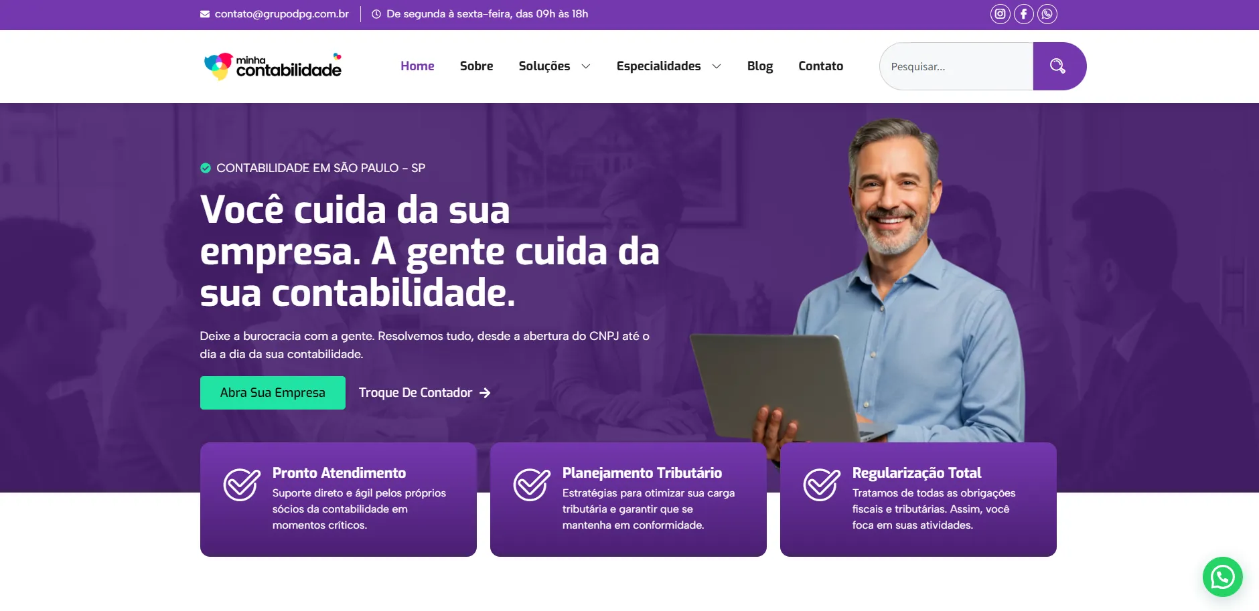Click the contato@grupodpg.com.br email link
This screenshot has height=611, width=1259.
[x=281, y=14]
